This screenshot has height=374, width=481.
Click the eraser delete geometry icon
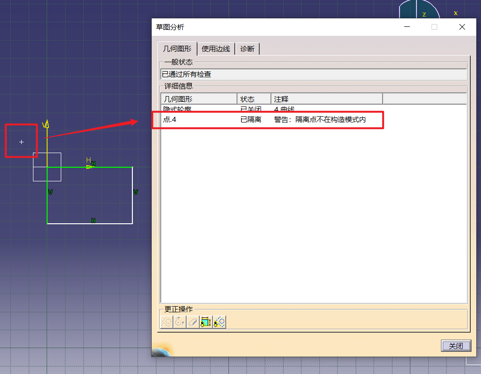click(193, 322)
